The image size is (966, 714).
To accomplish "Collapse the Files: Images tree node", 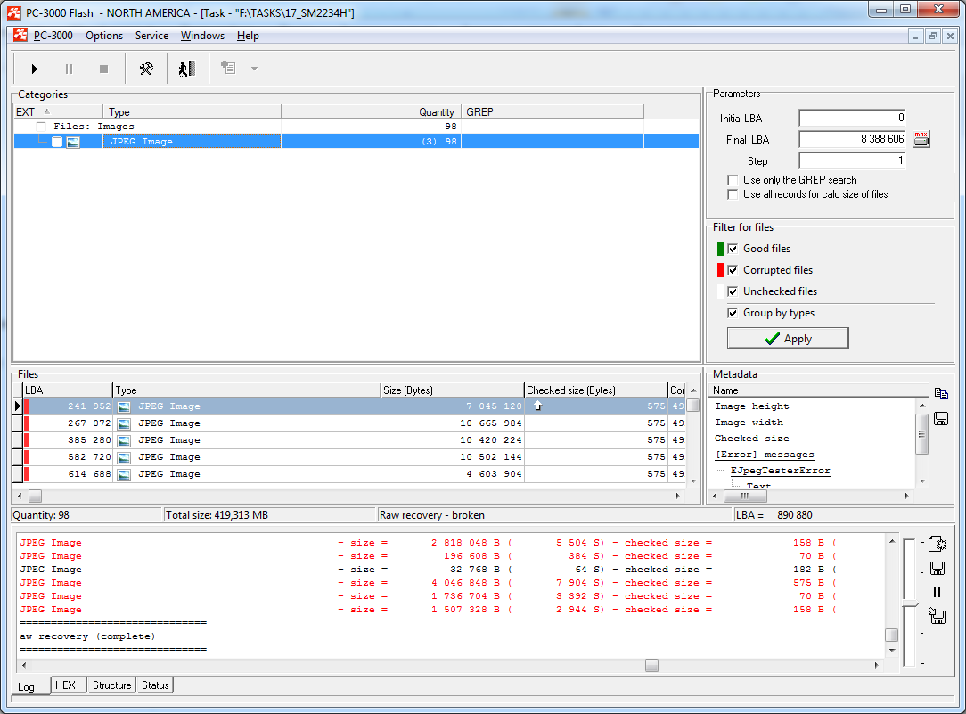I will (27, 127).
